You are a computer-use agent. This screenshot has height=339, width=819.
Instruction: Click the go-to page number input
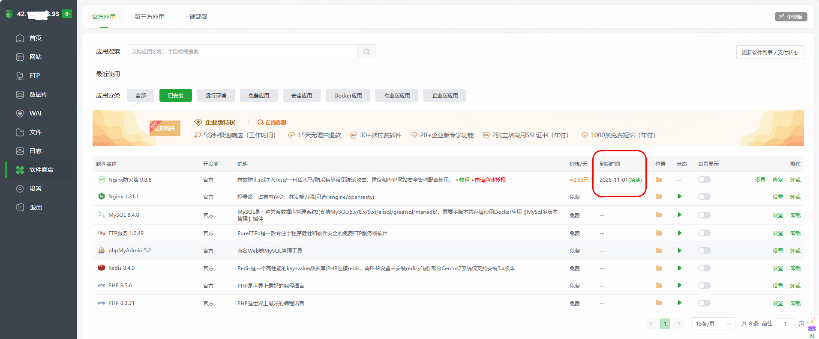coord(786,324)
